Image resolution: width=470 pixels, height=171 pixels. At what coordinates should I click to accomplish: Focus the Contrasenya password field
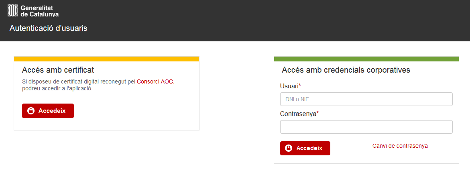tap(366, 127)
